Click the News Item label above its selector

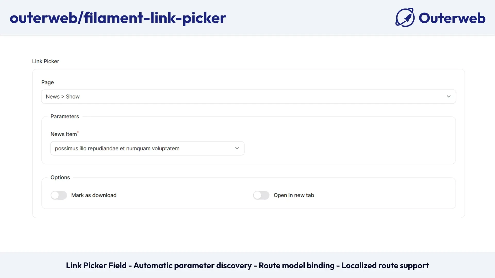point(63,134)
